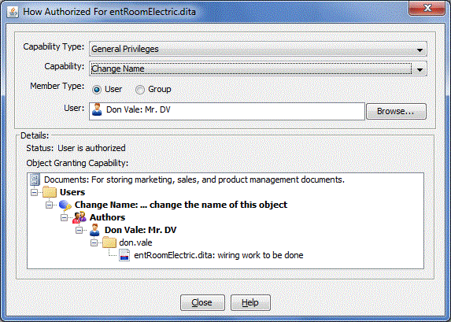The width and height of the screenshot is (451, 322).
Task: Collapse the Change Name tree node
Action: [49, 205]
